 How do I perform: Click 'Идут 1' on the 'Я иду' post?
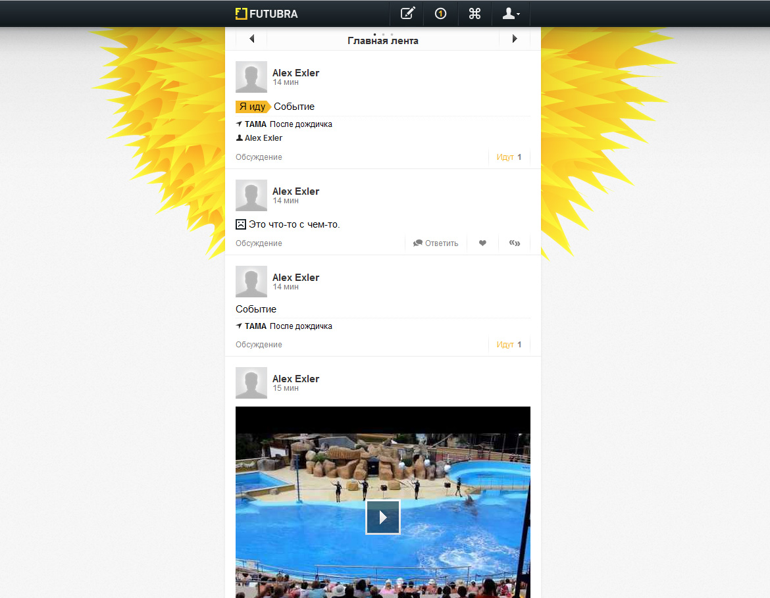509,157
